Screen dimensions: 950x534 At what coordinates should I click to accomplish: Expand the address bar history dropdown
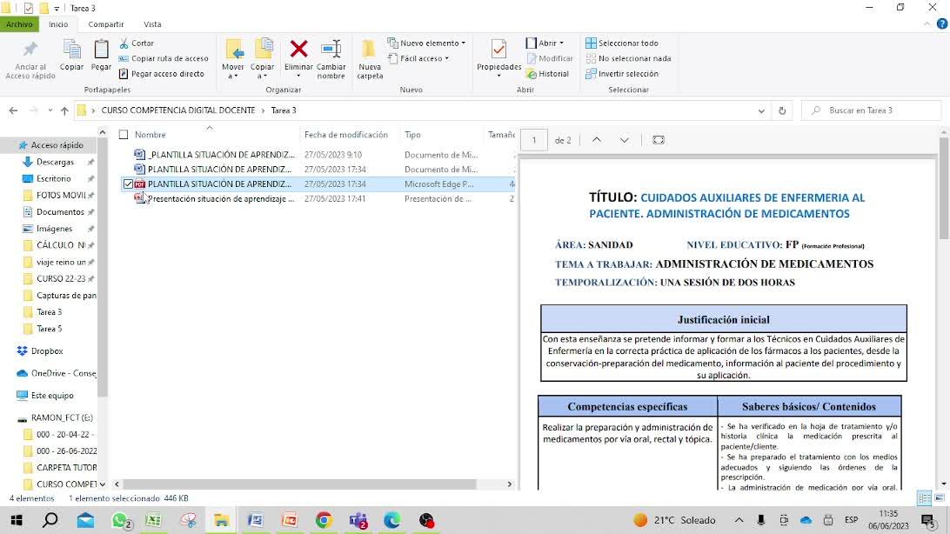(x=761, y=110)
